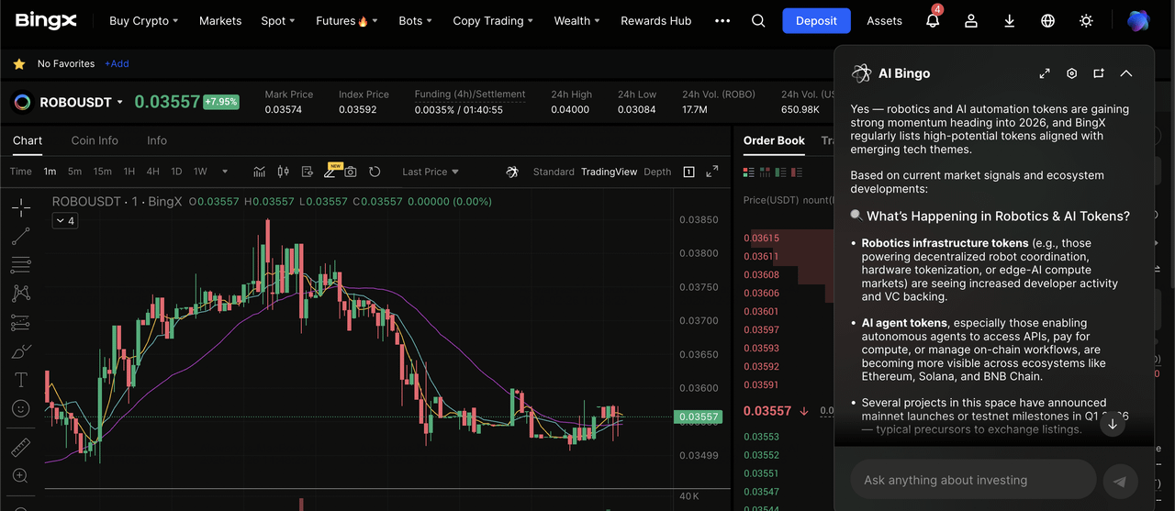Screen dimensions: 1175x511
Task: Open the three-dots more menu
Action: coord(722,20)
